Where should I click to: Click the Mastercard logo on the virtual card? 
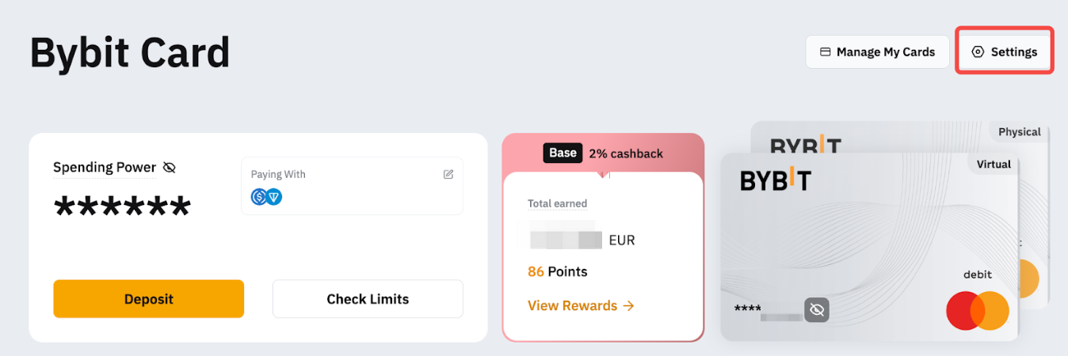click(x=977, y=311)
